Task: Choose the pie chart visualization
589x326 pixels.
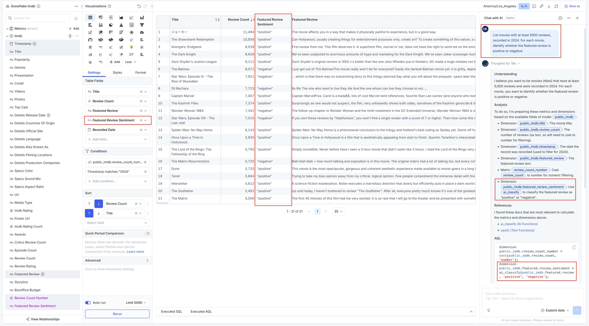Action: (x=111, y=25)
